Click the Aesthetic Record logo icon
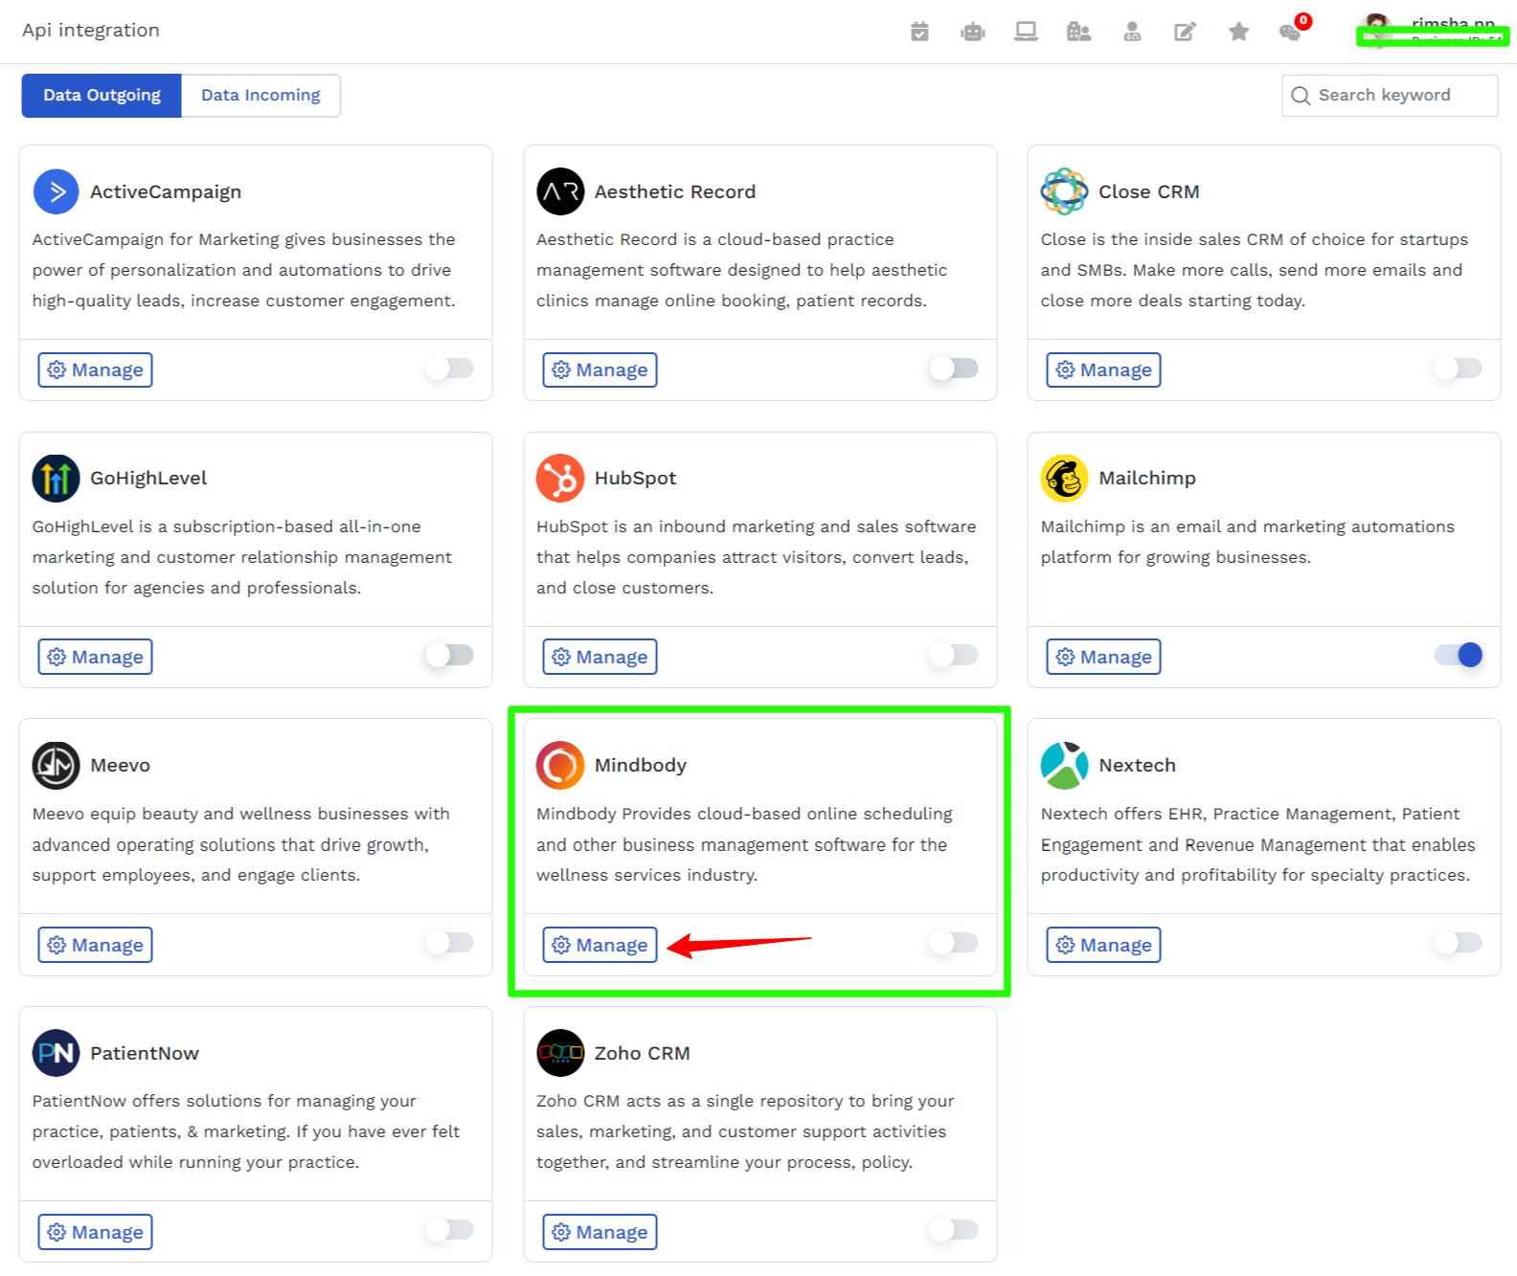1517x1276 pixels. tap(560, 191)
